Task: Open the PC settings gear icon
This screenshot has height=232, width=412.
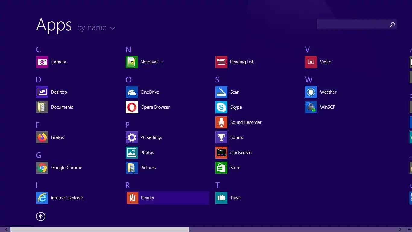Action: (132, 137)
